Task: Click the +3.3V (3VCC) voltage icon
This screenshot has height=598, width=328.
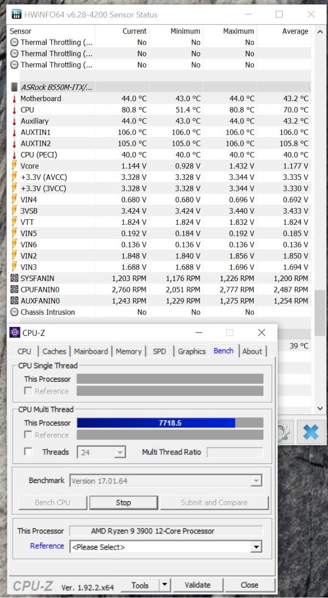Action: (x=14, y=188)
